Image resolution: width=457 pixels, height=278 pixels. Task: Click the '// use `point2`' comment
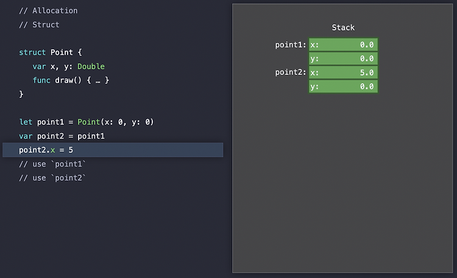[52, 178]
